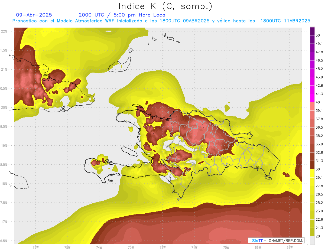Screen dimensions: 325x251
Task: Click the "69W" longitude label
Action: click(x=258, y=247)
